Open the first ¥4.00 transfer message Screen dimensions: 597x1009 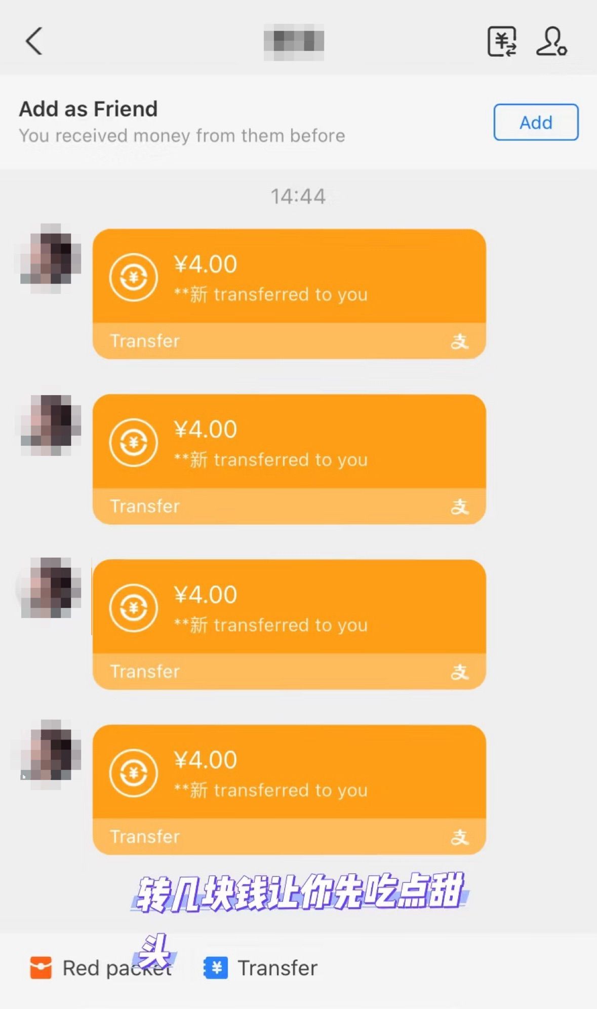289,294
